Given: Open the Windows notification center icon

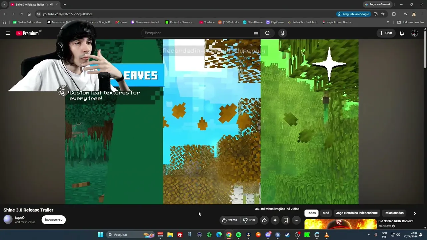Looking at the screenshot, I should pos(421,235).
